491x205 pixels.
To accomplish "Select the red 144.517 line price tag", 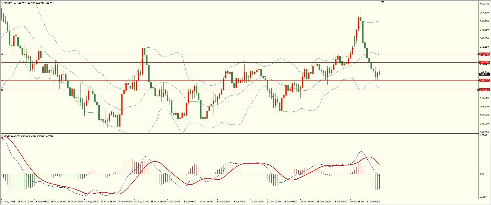I will (x=484, y=80).
